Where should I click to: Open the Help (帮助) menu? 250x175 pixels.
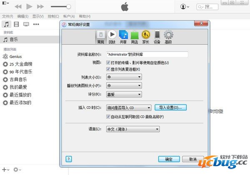click(85, 16)
